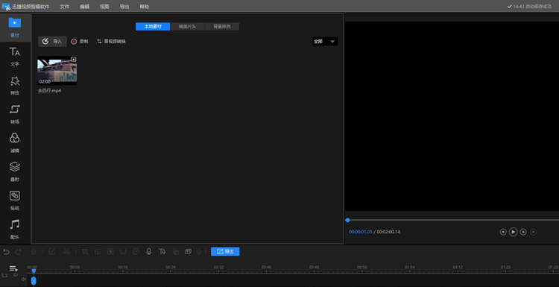Click the diamond keyframe icon

(199, 252)
